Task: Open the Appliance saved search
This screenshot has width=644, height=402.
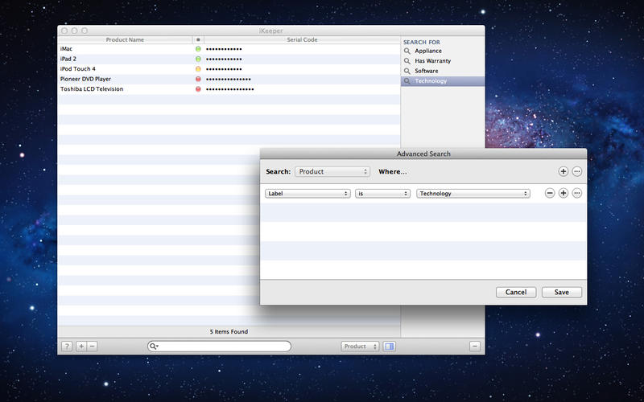Action: [x=443, y=51]
